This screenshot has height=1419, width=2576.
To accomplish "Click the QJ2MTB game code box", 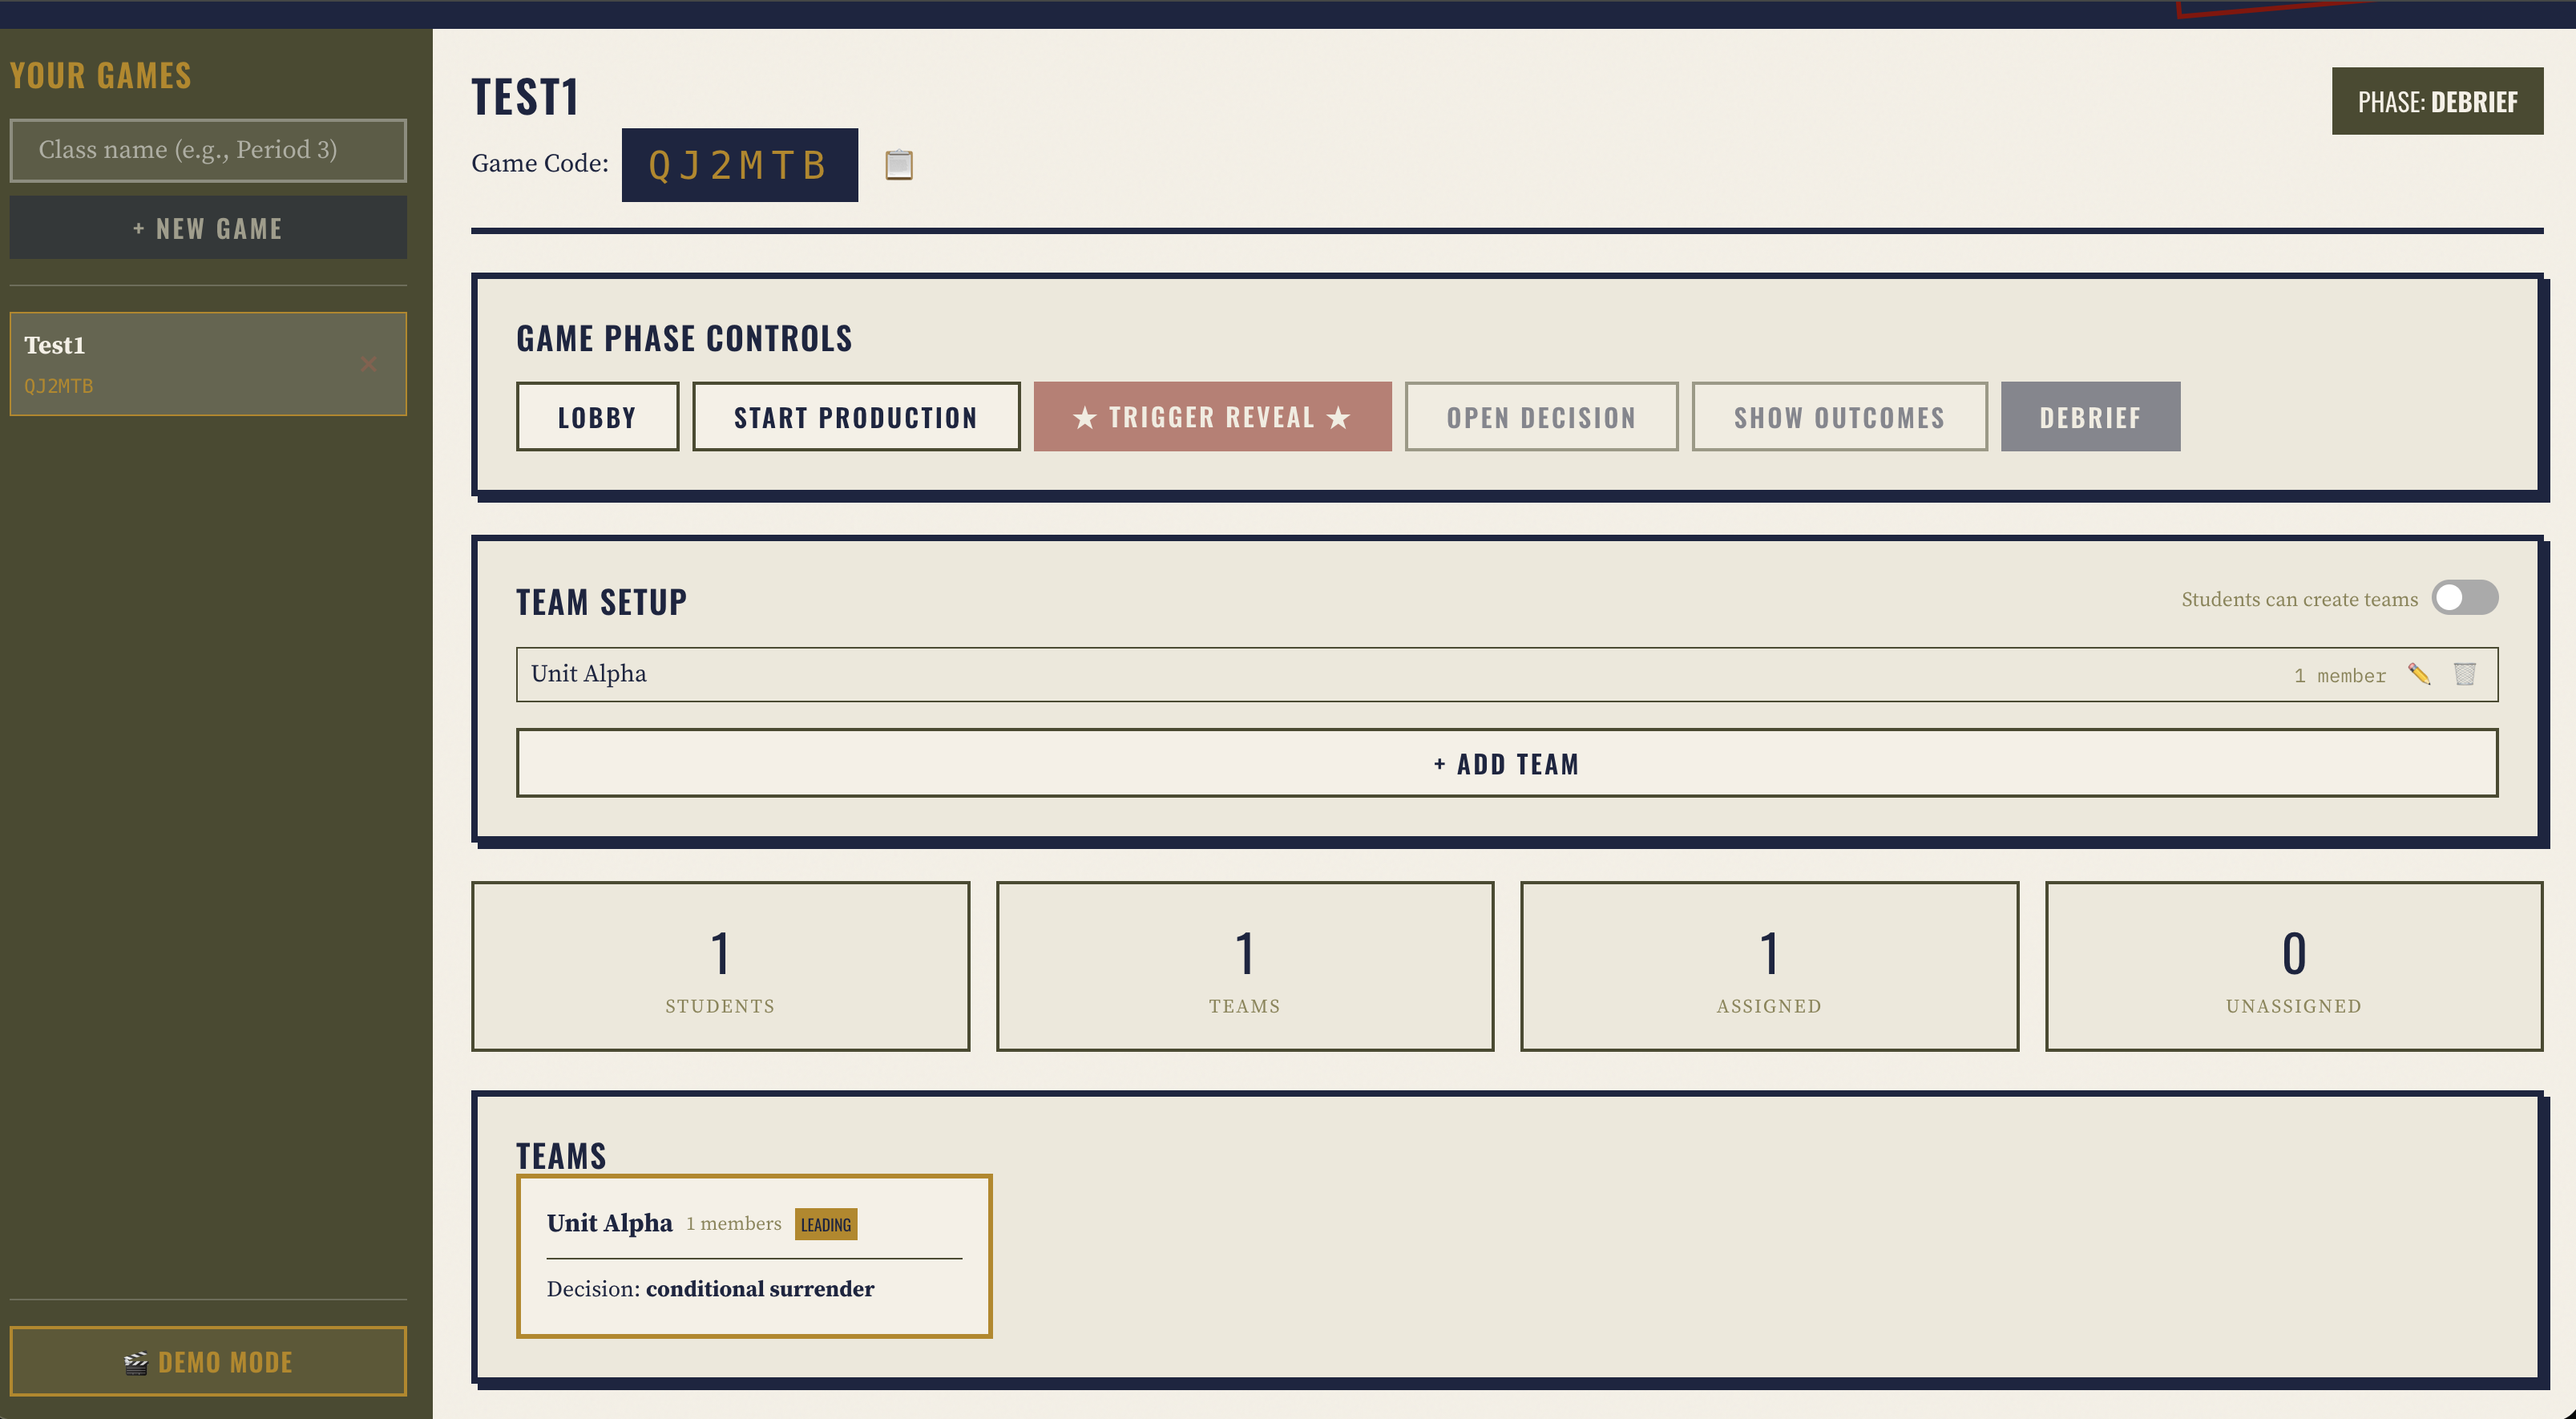I will pos(739,165).
